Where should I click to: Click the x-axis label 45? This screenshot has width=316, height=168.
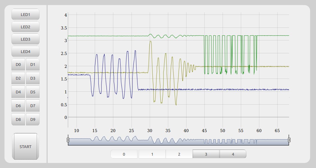[x=204, y=131]
